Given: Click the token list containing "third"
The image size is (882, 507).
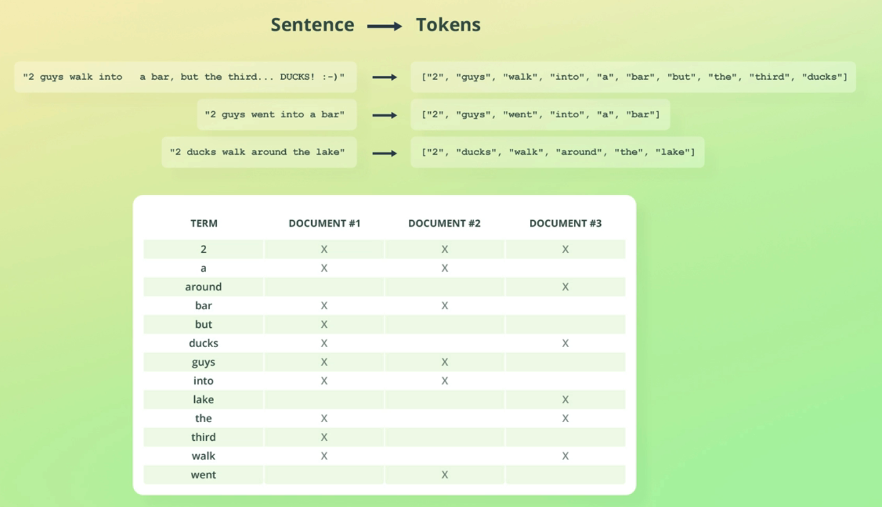Looking at the screenshot, I should tap(633, 77).
